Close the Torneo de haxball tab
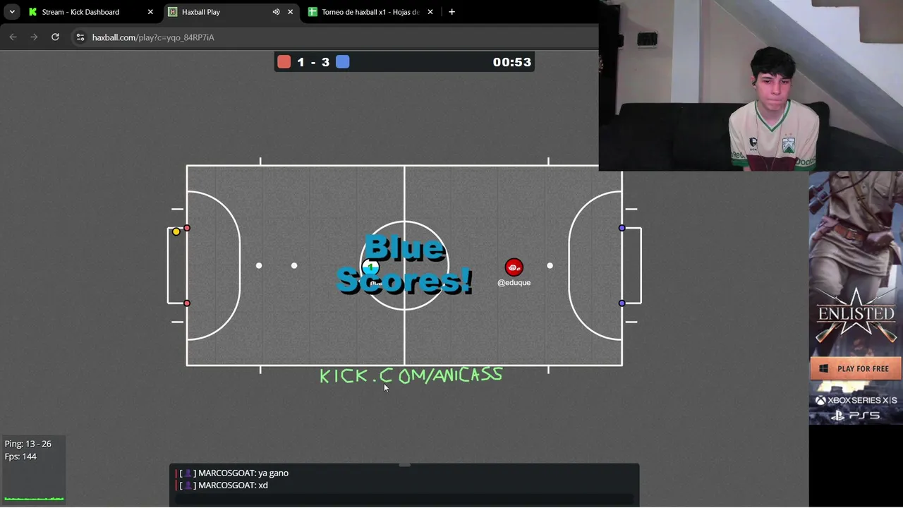903x508 pixels. point(430,12)
